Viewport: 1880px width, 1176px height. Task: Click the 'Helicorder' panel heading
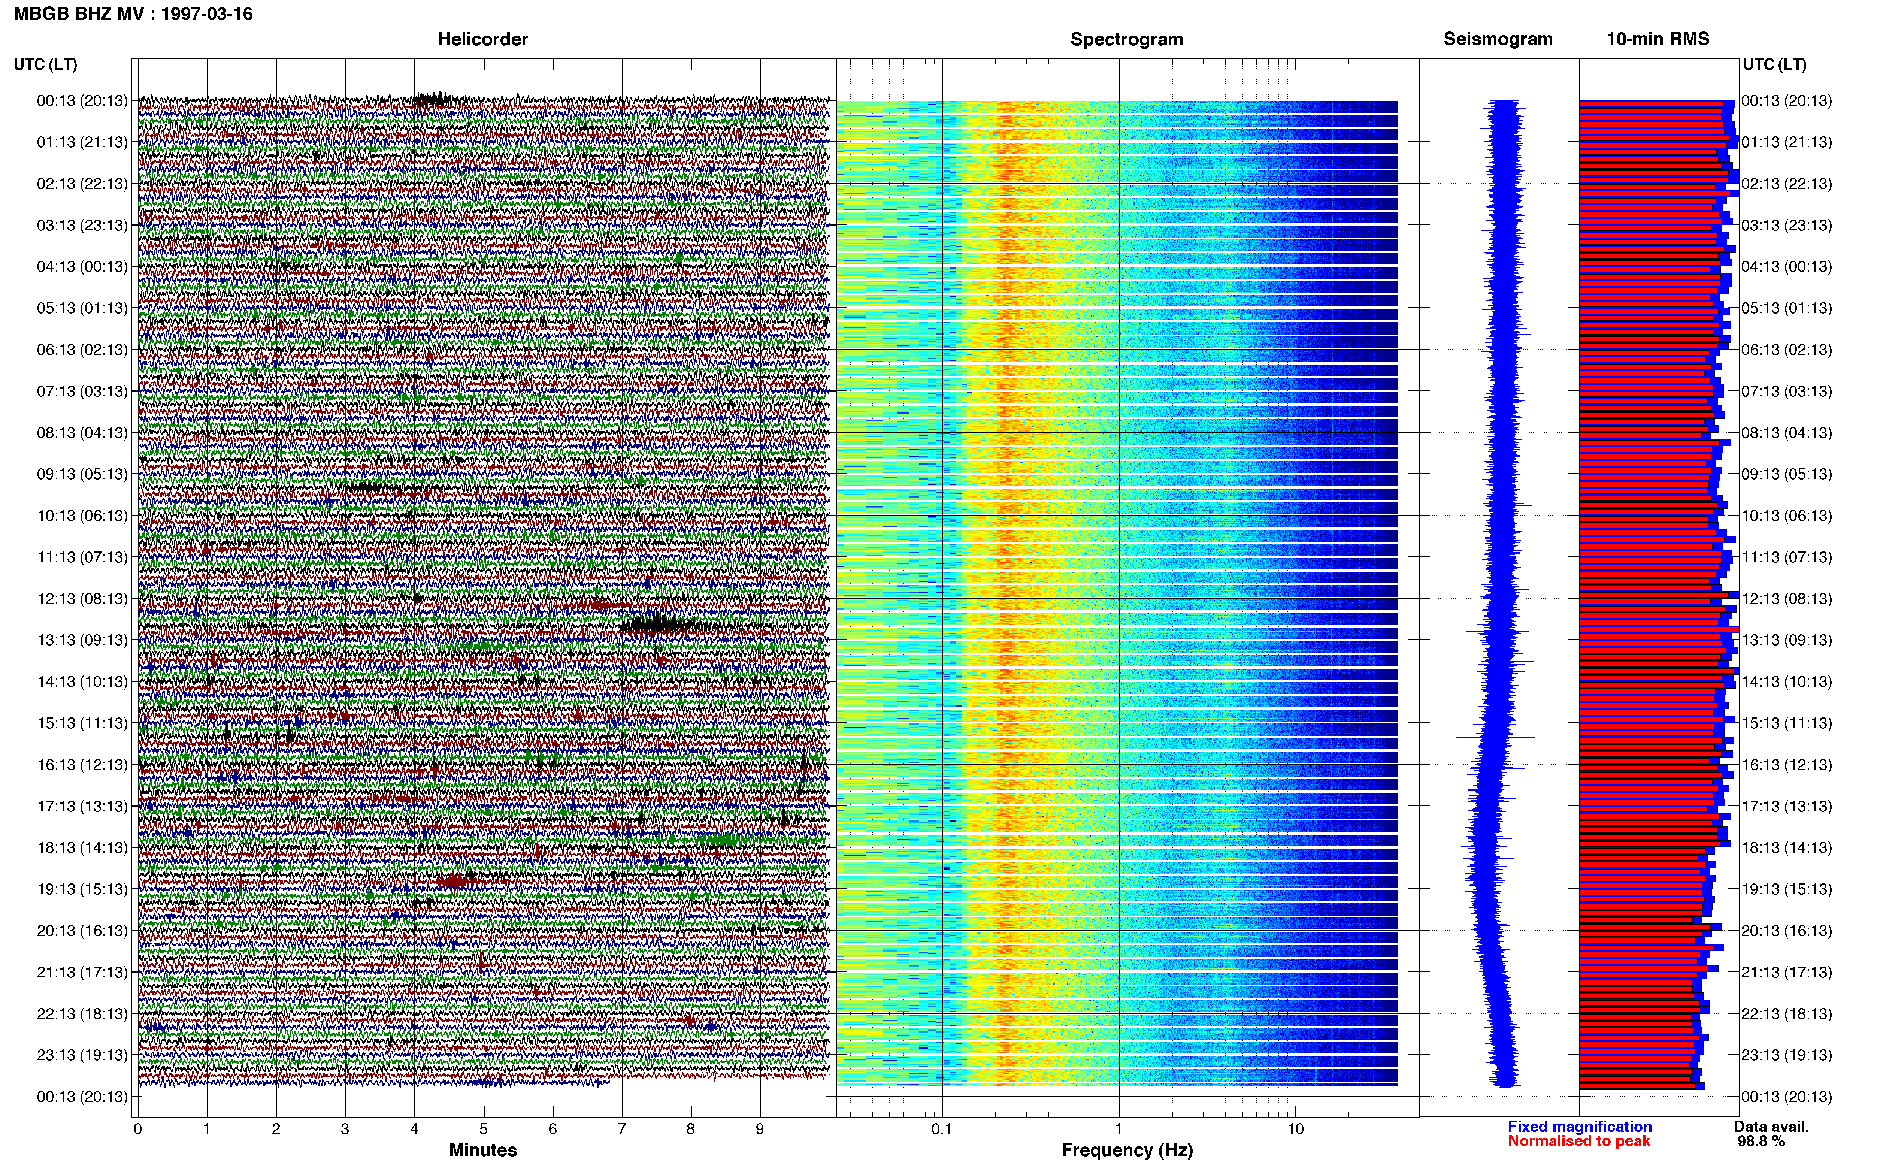pyautogui.click(x=483, y=39)
